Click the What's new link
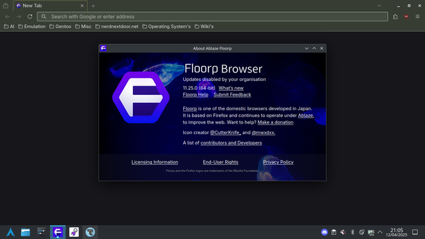Viewport: 425px width, 239px height. coord(231,88)
